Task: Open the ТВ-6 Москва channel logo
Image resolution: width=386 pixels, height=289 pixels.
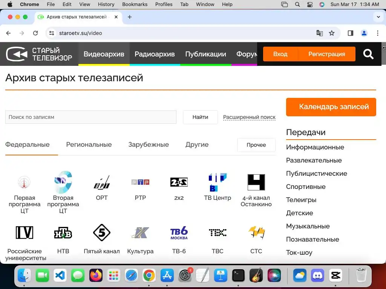Action: click(179, 233)
